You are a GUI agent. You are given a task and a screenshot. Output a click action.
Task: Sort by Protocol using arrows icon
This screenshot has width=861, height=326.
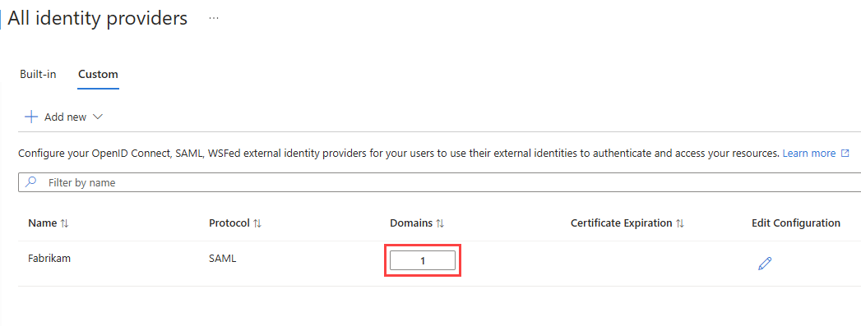(257, 223)
